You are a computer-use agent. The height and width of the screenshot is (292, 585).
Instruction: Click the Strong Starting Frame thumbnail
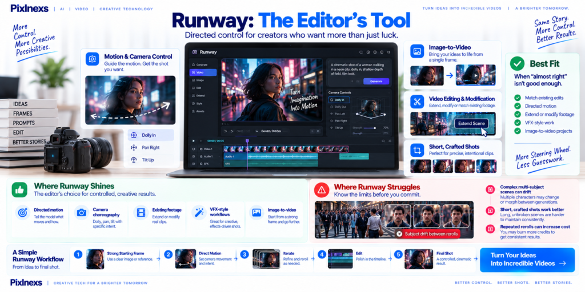(x=95, y=259)
